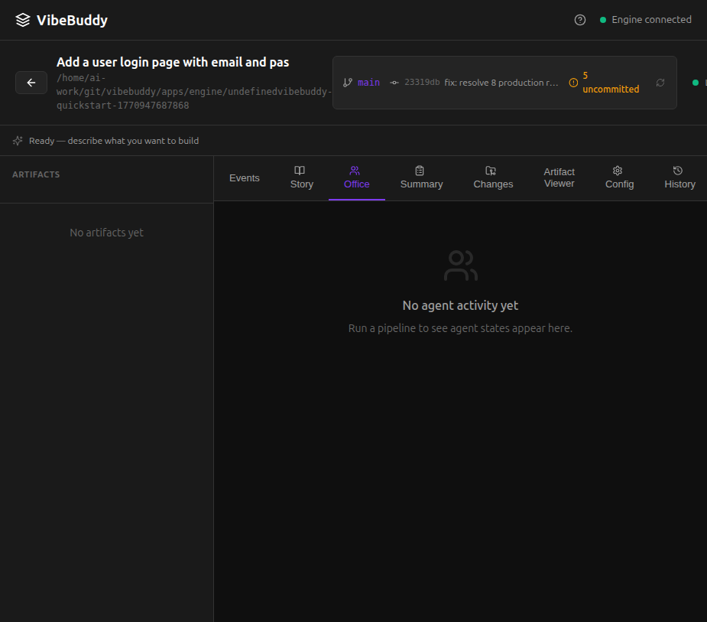Click the Config gear icon
The width and height of the screenshot is (707, 622).
tap(618, 170)
